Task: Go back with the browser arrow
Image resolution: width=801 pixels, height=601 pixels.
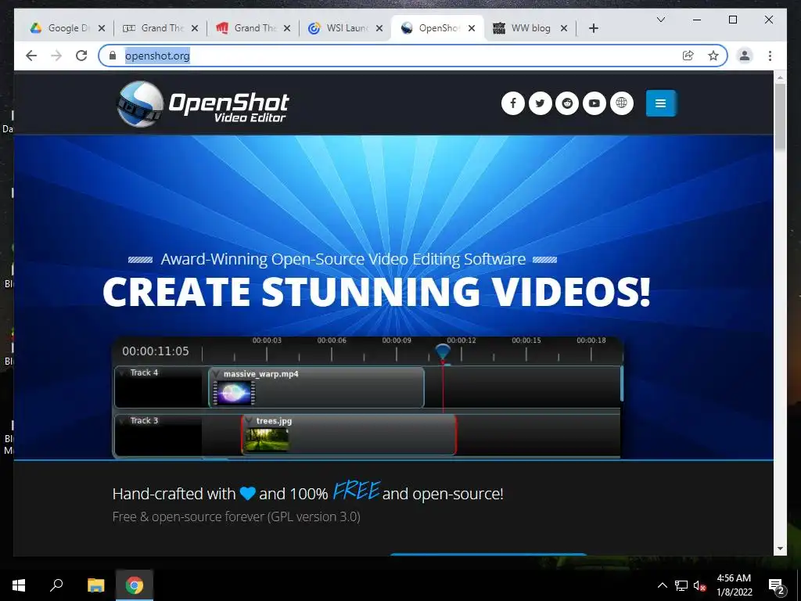Action: tap(31, 56)
